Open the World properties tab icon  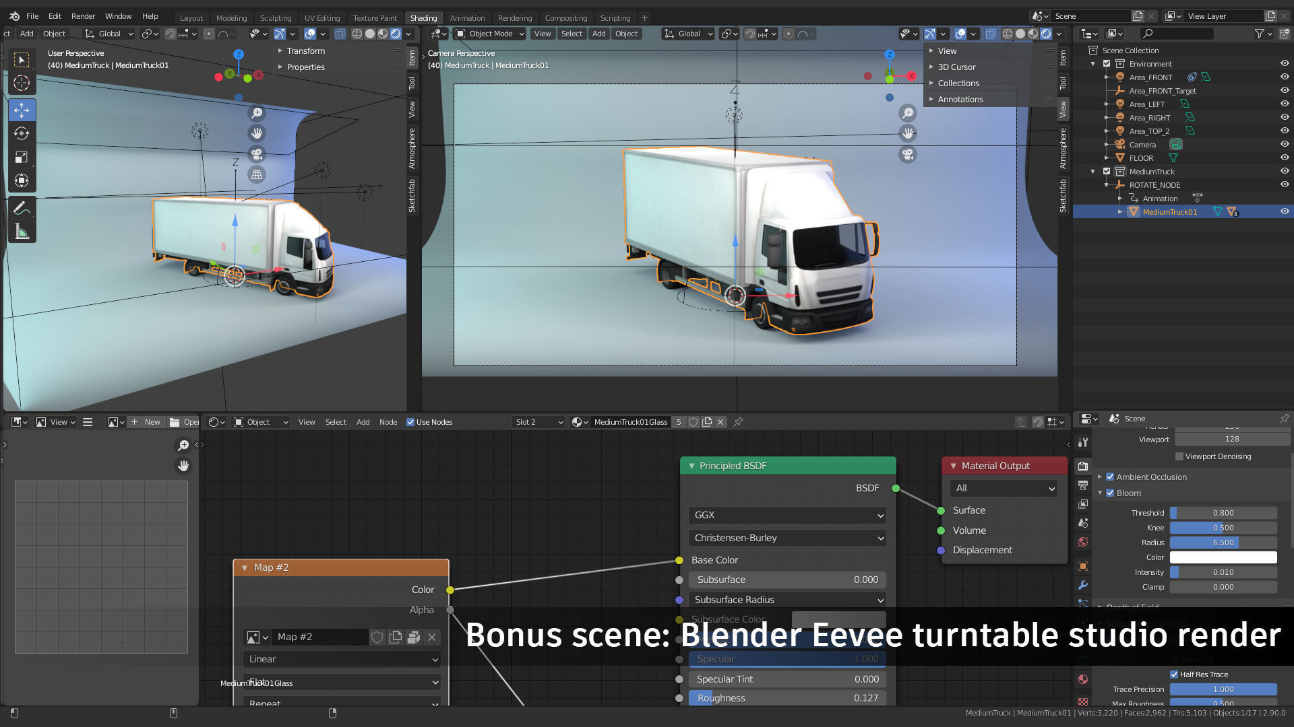1083,542
